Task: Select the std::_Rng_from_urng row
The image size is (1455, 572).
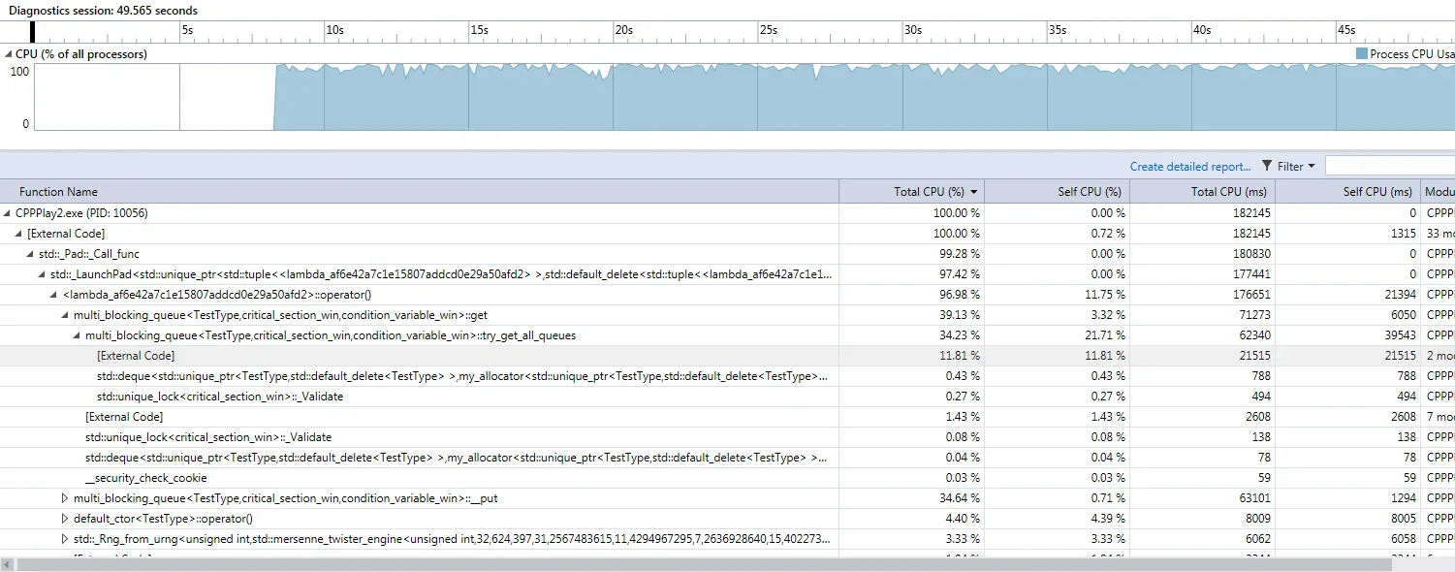Action: click(727, 539)
